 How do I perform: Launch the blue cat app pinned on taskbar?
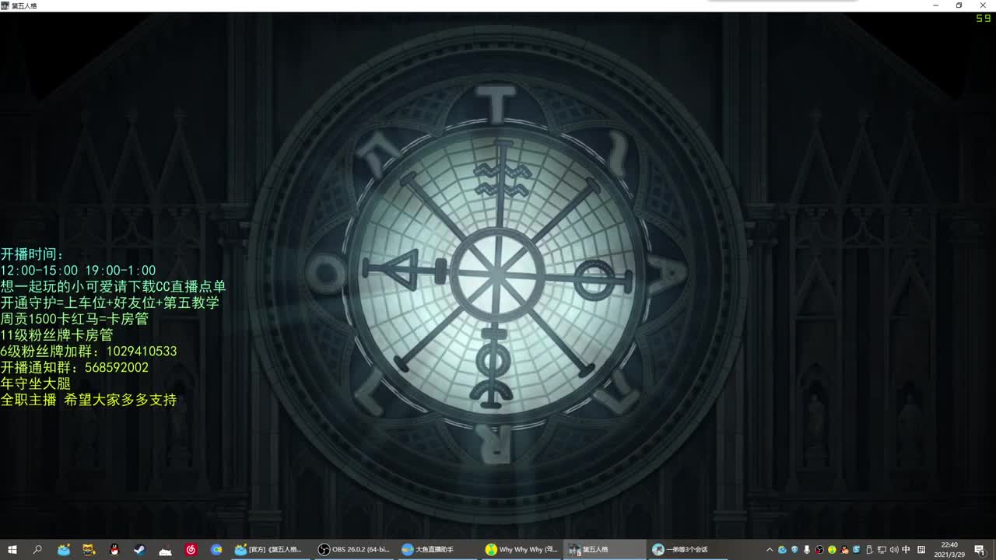coord(64,550)
